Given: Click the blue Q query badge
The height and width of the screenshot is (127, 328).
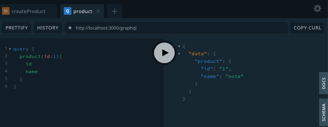Looking at the screenshot, I should (x=68, y=11).
